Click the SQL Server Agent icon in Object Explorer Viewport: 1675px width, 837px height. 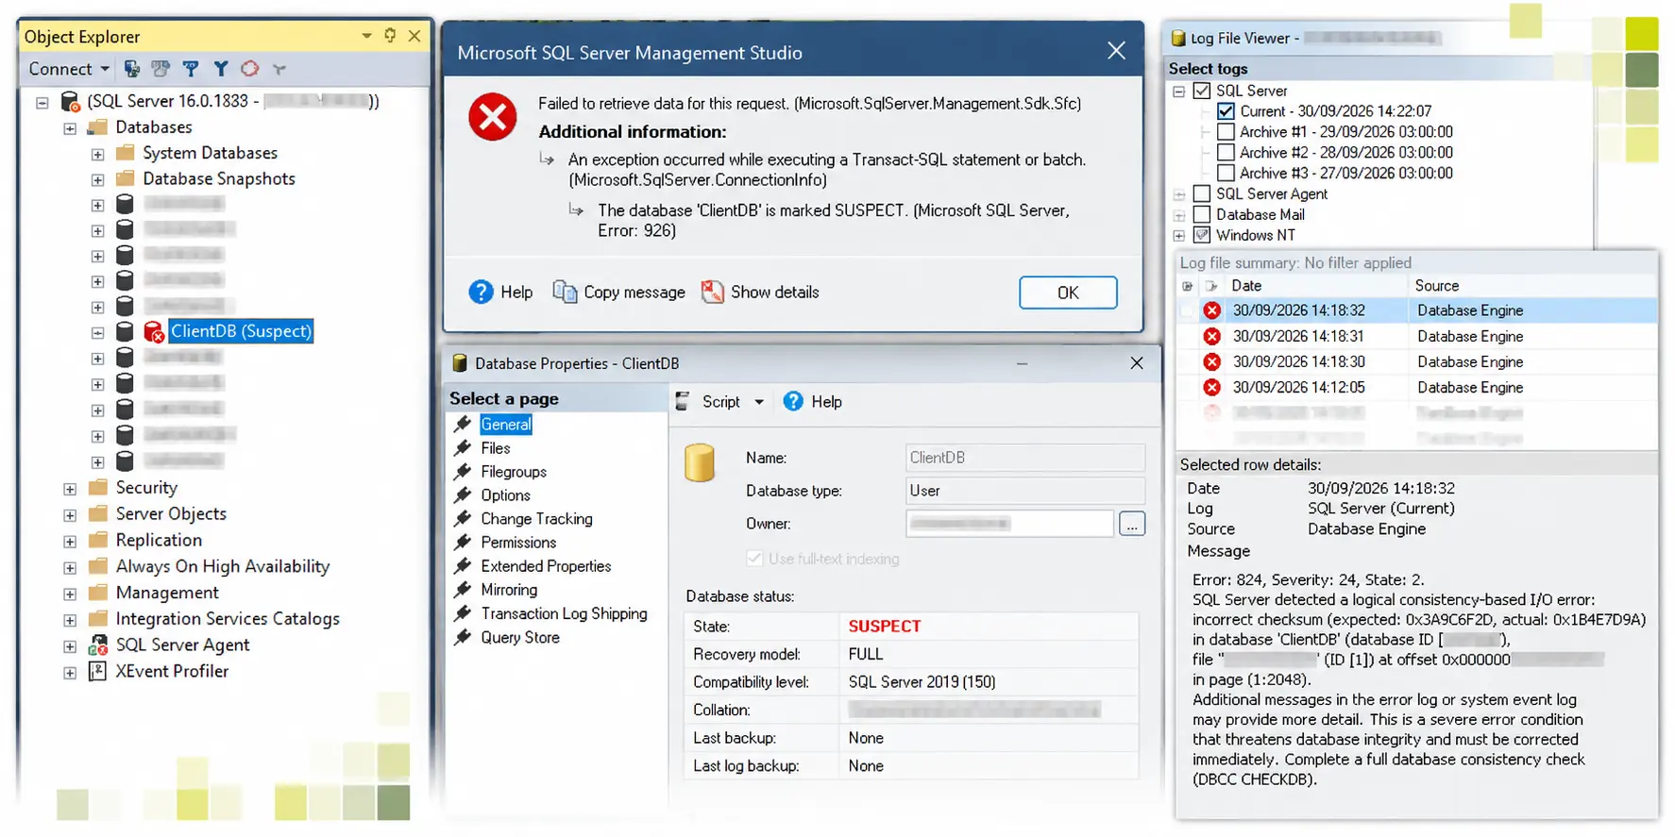click(x=97, y=645)
